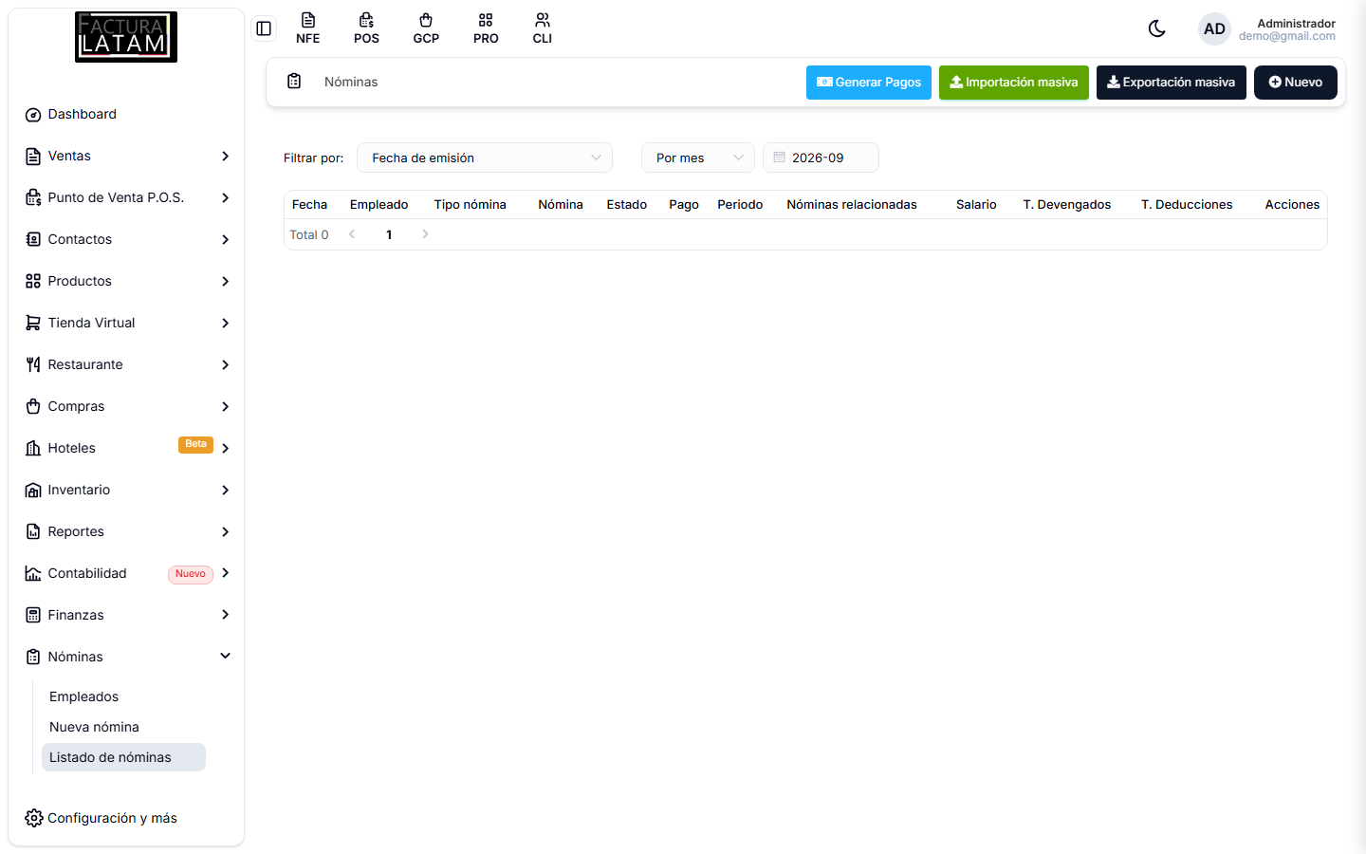
Task: Click the Ventas document icon
Action: (x=33, y=157)
